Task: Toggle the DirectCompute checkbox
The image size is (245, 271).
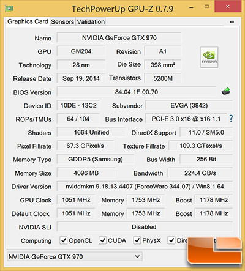Action: point(171,240)
